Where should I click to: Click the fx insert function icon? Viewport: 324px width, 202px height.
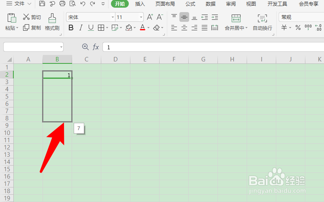[96, 47]
